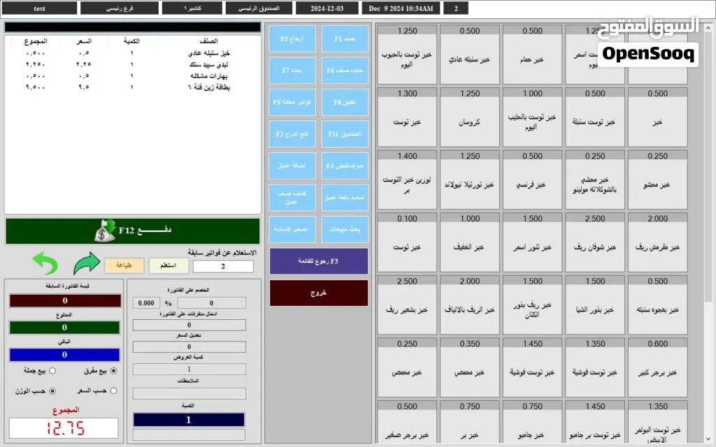Add product خبز محمص priced 0.350
The height and width of the screenshot is (447, 716).
(469, 367)
